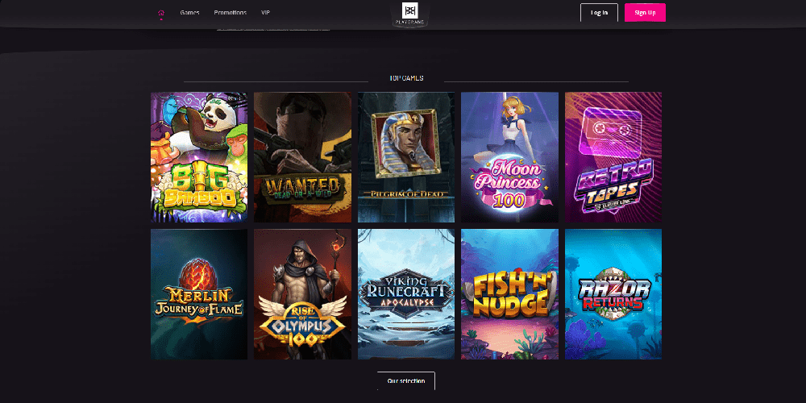Launch Viking Runecraft Apocalypse

pyautogui.click(x=406, y=294)
